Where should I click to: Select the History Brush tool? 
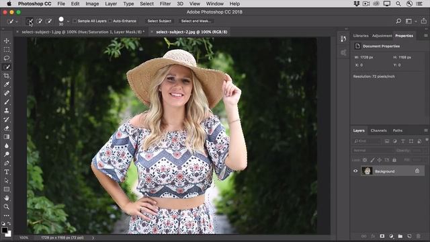coord(7,120)
